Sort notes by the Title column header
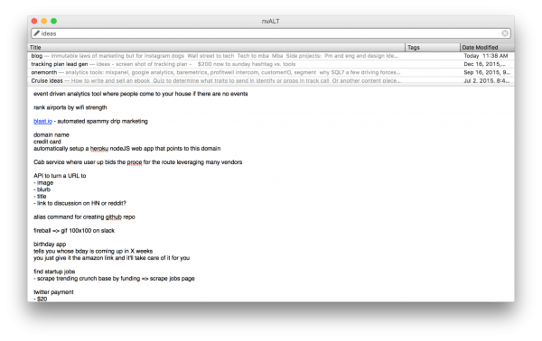The height and width of the screenshot is (341, 542). click(216, 47)
